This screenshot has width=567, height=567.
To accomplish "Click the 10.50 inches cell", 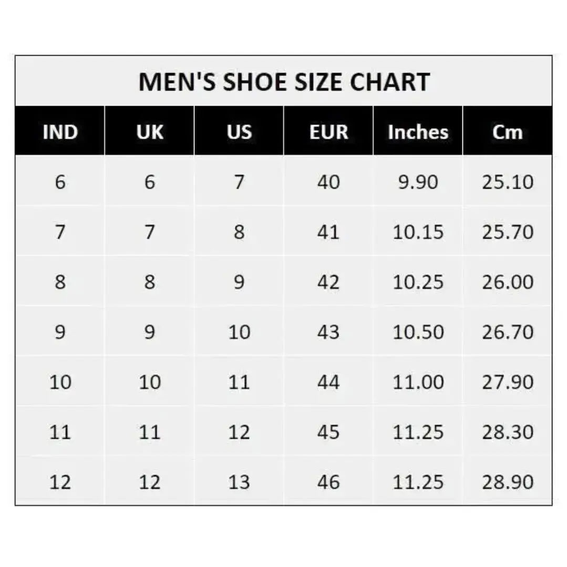I will coord(418,332).
